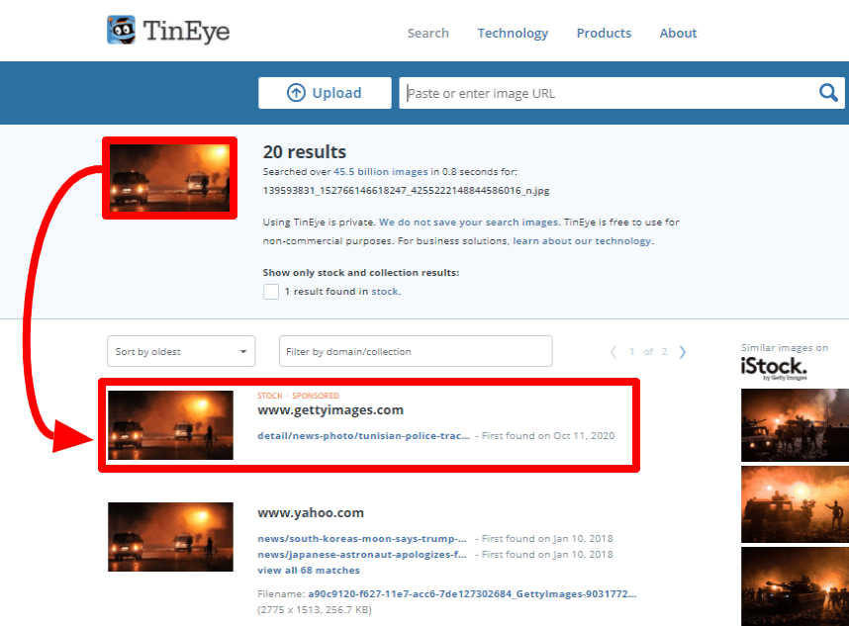Click the searched image thumbnail at top

pos(169,178)
